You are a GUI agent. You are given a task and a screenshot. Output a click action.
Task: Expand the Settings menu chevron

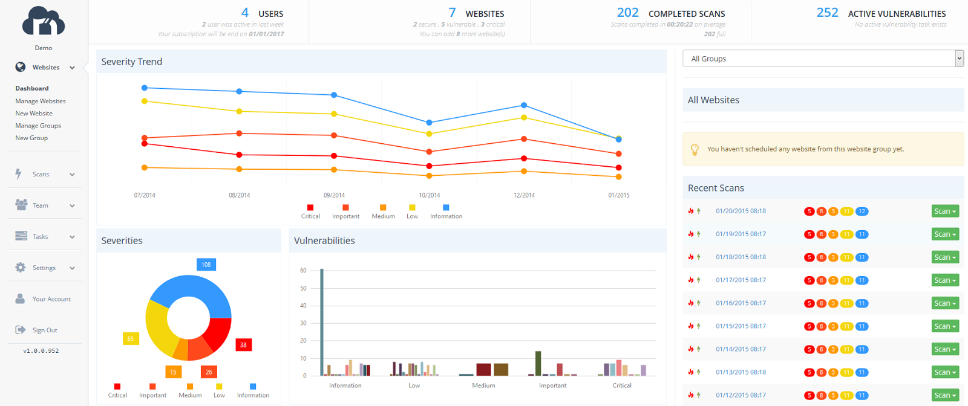pos(72,268)
